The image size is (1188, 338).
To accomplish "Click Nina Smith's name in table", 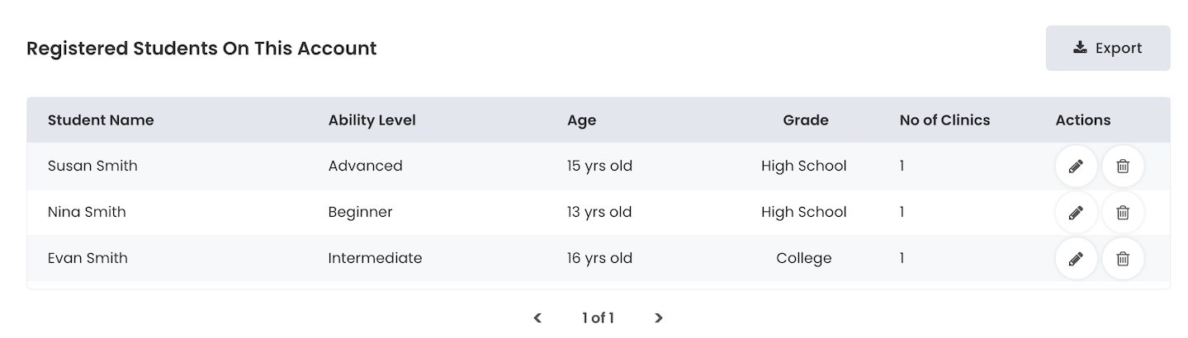I will point(87,212).
